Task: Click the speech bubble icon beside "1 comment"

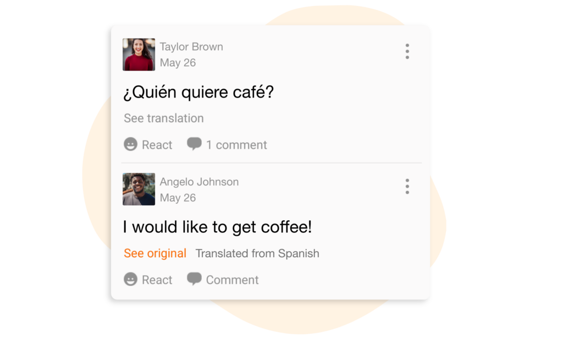Action: click(194, 144)
